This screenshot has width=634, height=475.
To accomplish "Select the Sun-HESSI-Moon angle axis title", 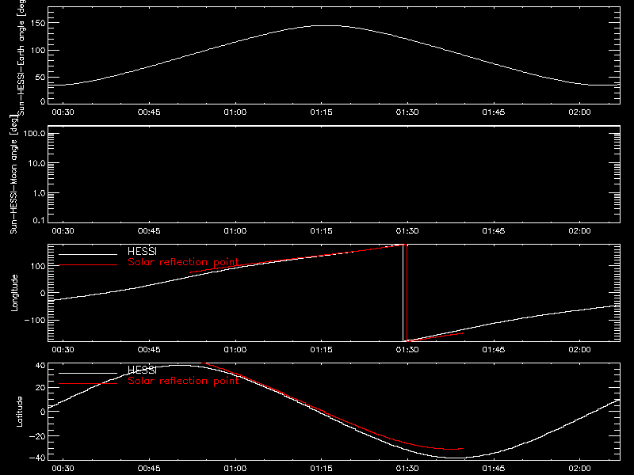I will point(13,174).
